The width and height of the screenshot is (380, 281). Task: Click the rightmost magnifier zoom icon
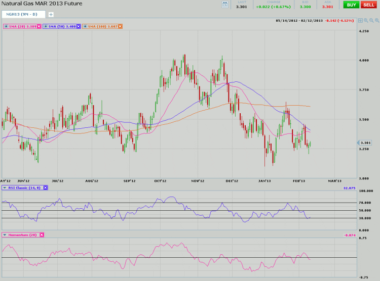click(x=376, y=21)
